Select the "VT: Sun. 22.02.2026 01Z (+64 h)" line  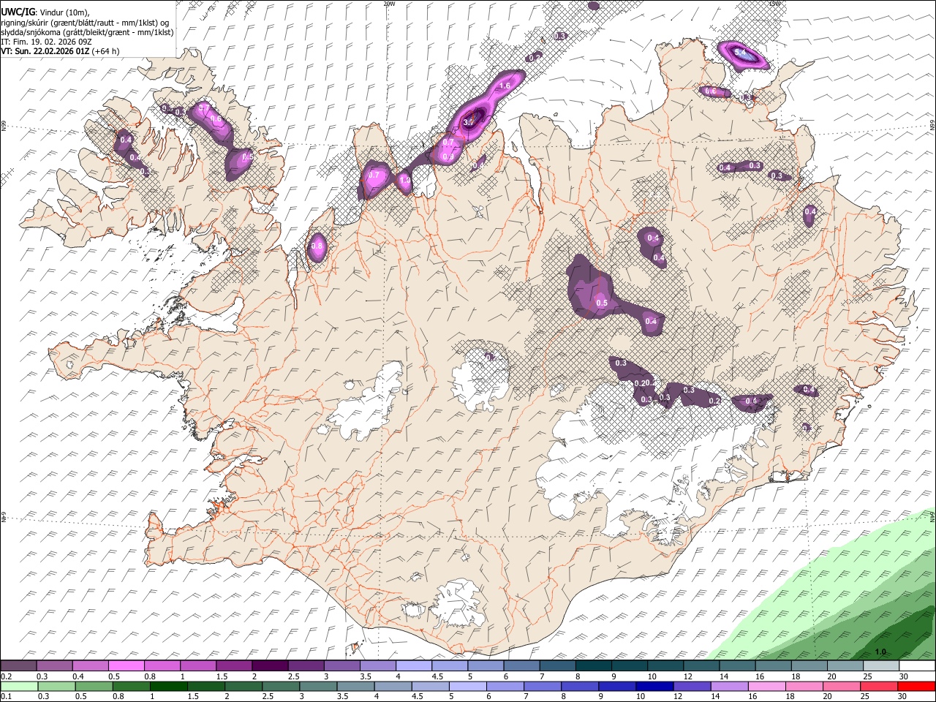pos(60,51)
